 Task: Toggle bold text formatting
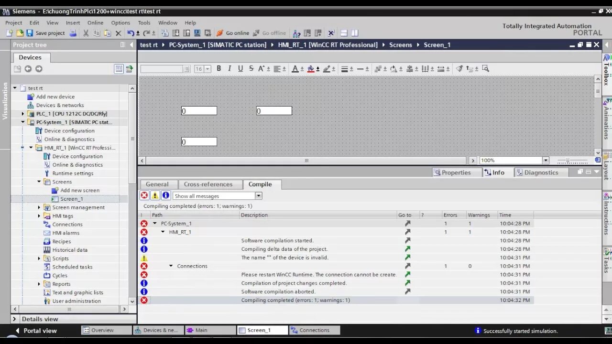pyautogui.click(x=219, y=68)
